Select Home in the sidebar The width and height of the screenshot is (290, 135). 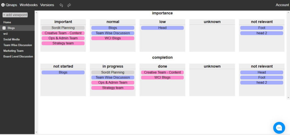[x=7, y=22]
